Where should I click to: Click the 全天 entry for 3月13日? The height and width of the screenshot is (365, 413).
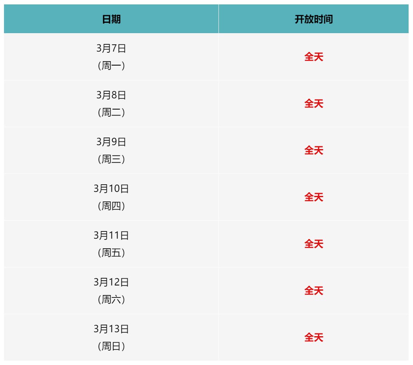click(x=314, y=338)
